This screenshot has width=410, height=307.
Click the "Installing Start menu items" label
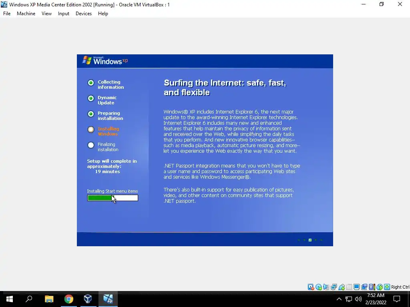click(x=113, y=191)
